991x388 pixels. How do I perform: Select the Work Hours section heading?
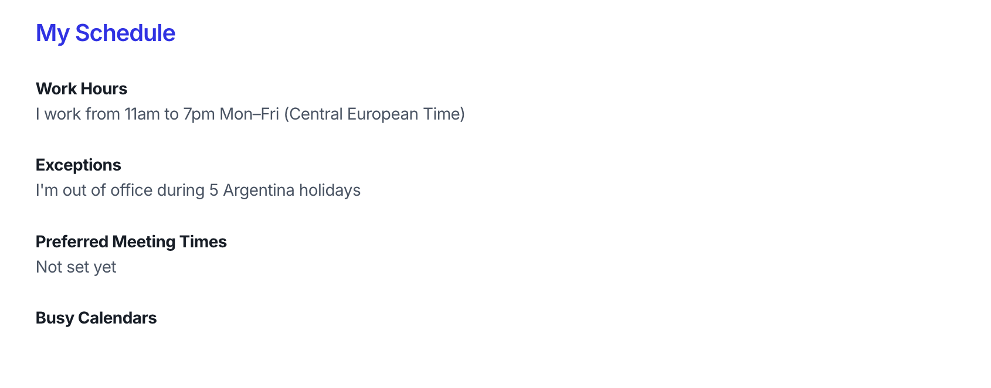pos(82,89)
